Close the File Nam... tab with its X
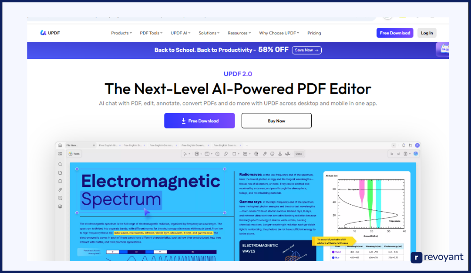Image resolution: width=471 pixels, height=273 pixels. 94,145
